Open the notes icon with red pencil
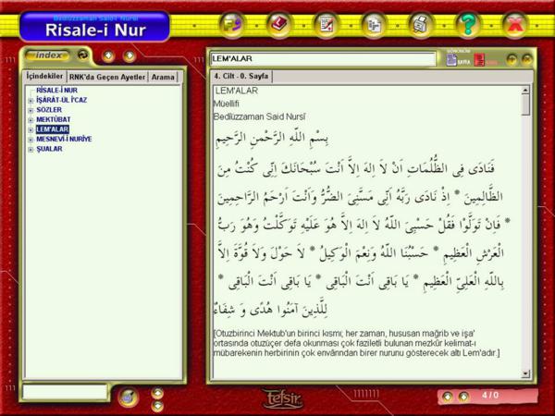 point(326,25)
